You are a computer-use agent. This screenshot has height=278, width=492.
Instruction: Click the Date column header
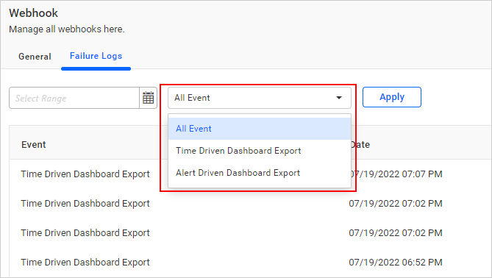[x=360, y=145]
